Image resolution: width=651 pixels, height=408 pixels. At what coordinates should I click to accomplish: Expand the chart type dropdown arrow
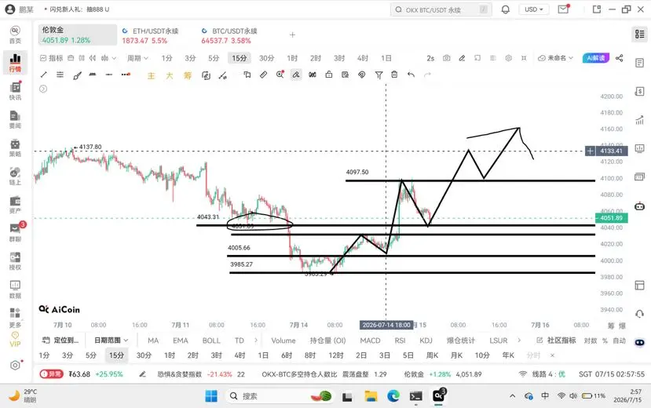point(114,58)
